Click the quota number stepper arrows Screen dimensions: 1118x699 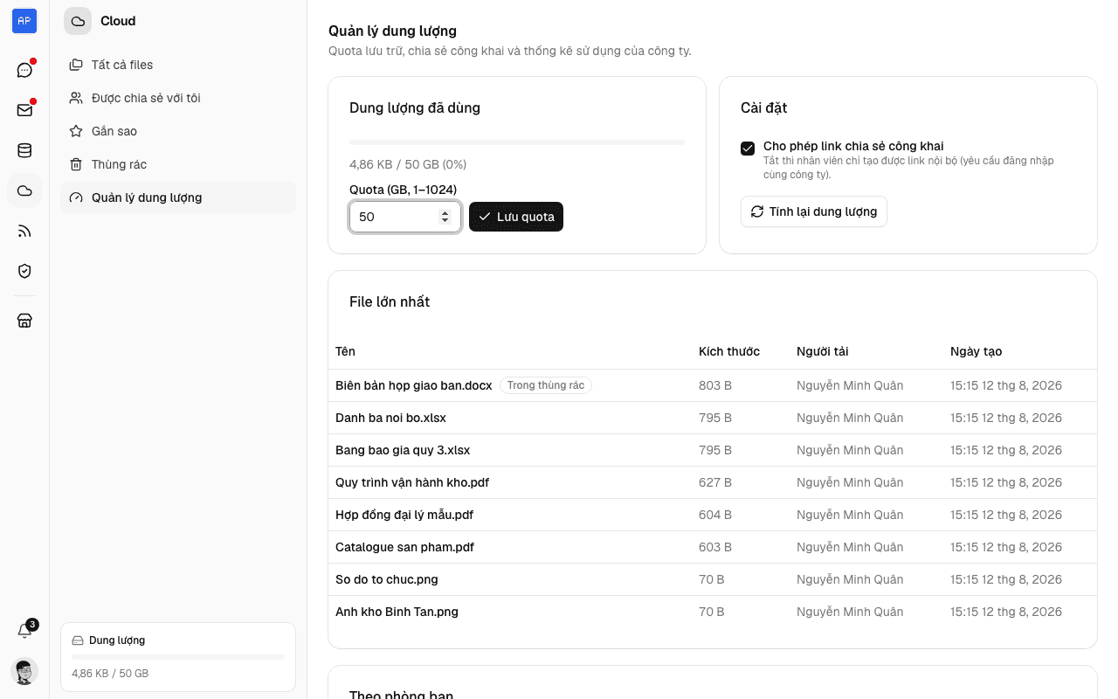[445, 217]
